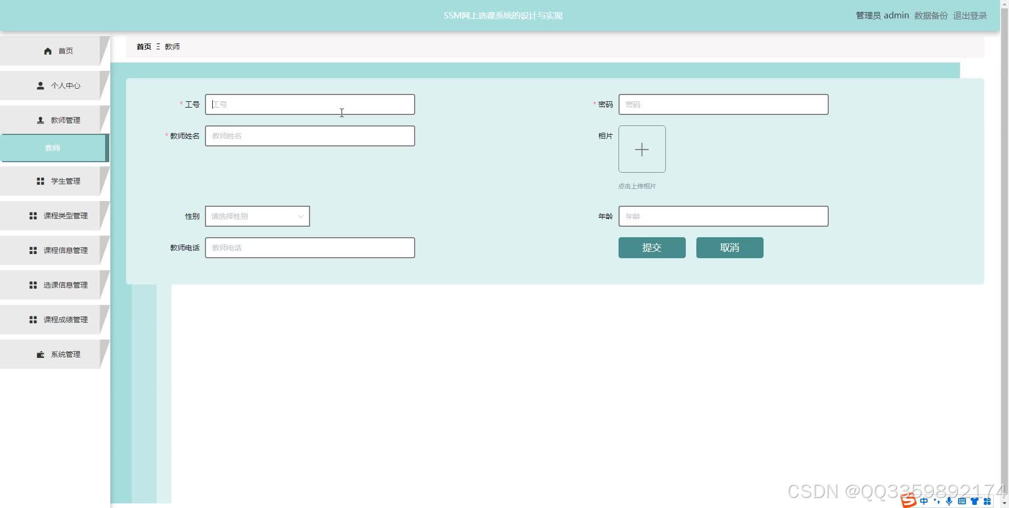Image resolution: width=1009 pixels, height=508 pixels.
Task: Click the page title SSM网上选课系统的设计与实现
Action: coord(503,16)
